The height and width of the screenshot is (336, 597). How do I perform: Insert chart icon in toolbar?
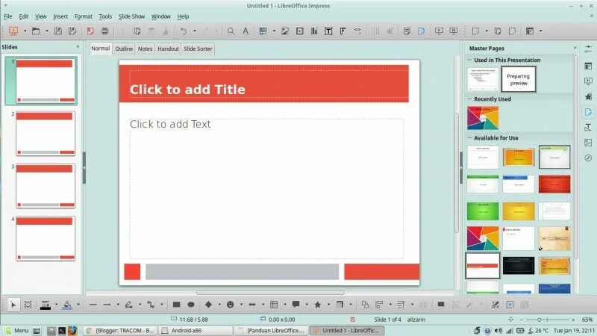[x=314, y=31]
